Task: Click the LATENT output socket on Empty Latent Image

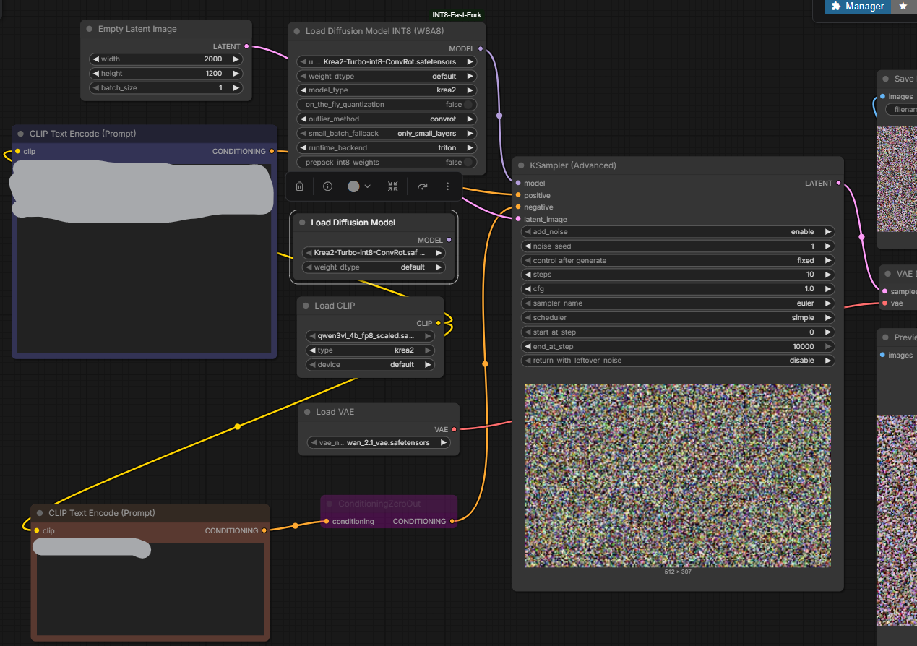Action: coord(246,46)
